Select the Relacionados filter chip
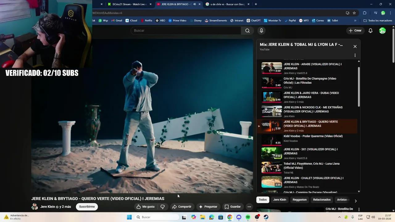 [x=322, y=200]
